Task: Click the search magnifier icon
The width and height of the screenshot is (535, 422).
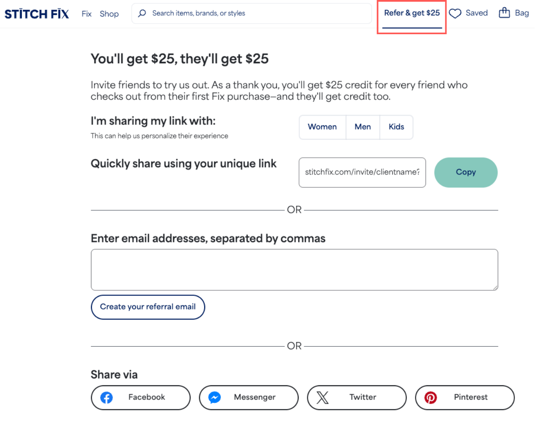Action: point(142,13)
